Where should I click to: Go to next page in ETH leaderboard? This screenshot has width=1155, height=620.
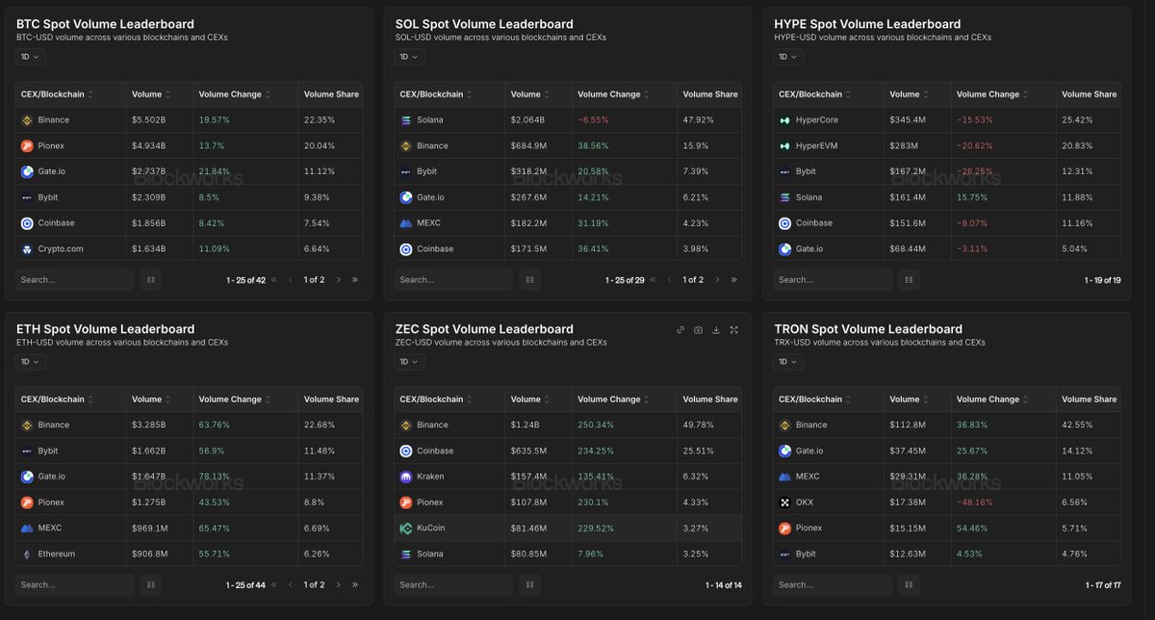(x=338, y=584)
